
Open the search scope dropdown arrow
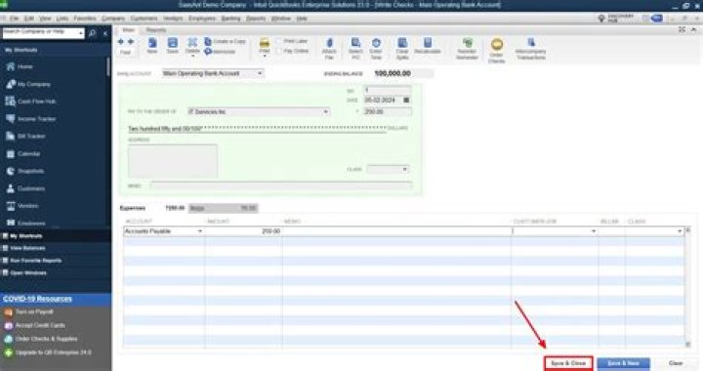(80, 33)
